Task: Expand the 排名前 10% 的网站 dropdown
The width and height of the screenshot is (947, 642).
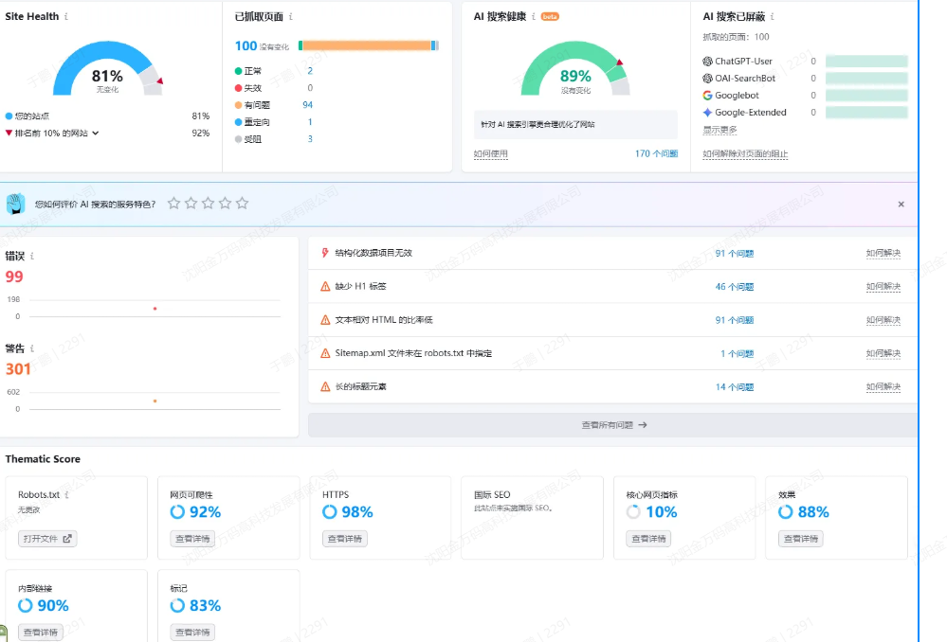Action: pyautogui.click(x=95, y=134)
